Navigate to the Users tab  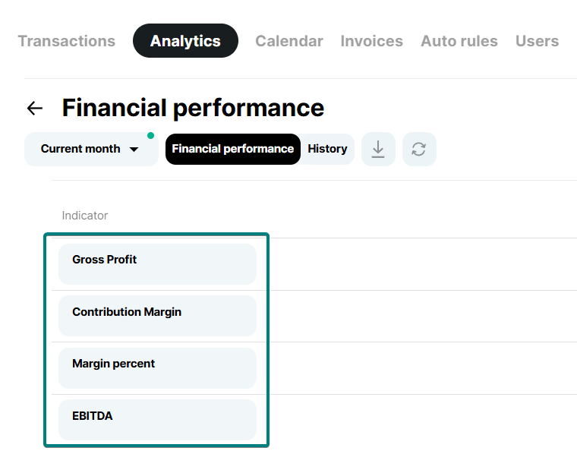tap(537, 41)
